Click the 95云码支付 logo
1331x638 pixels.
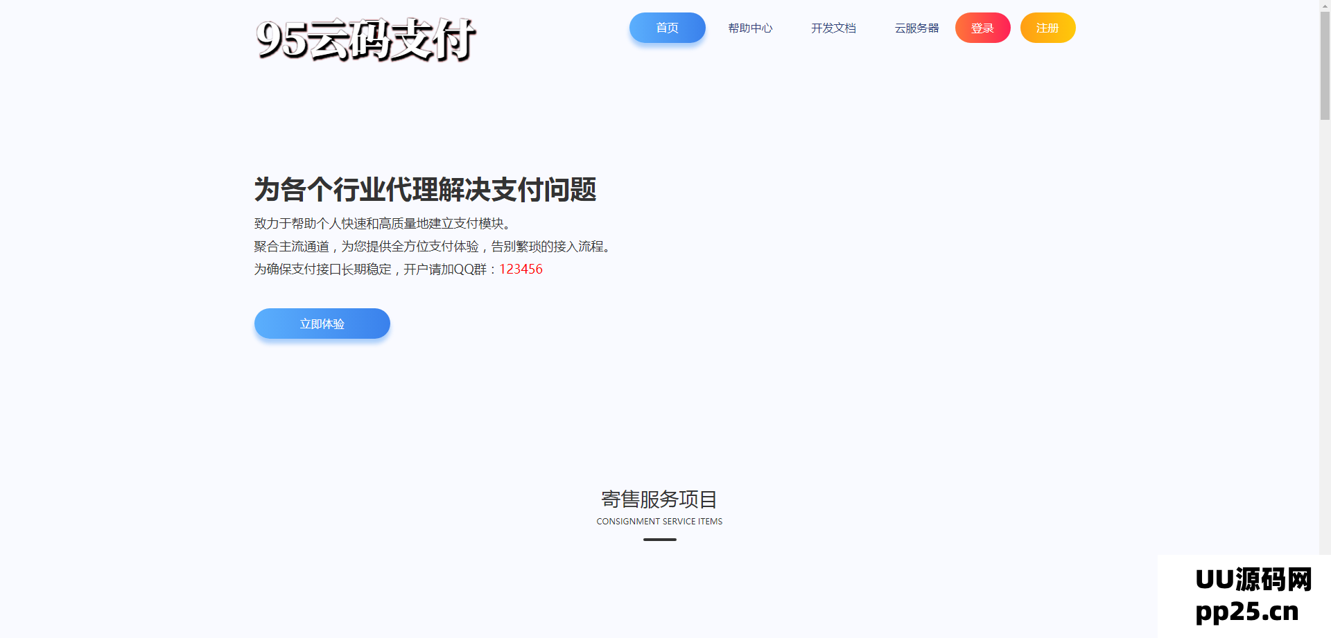[366, 40]
